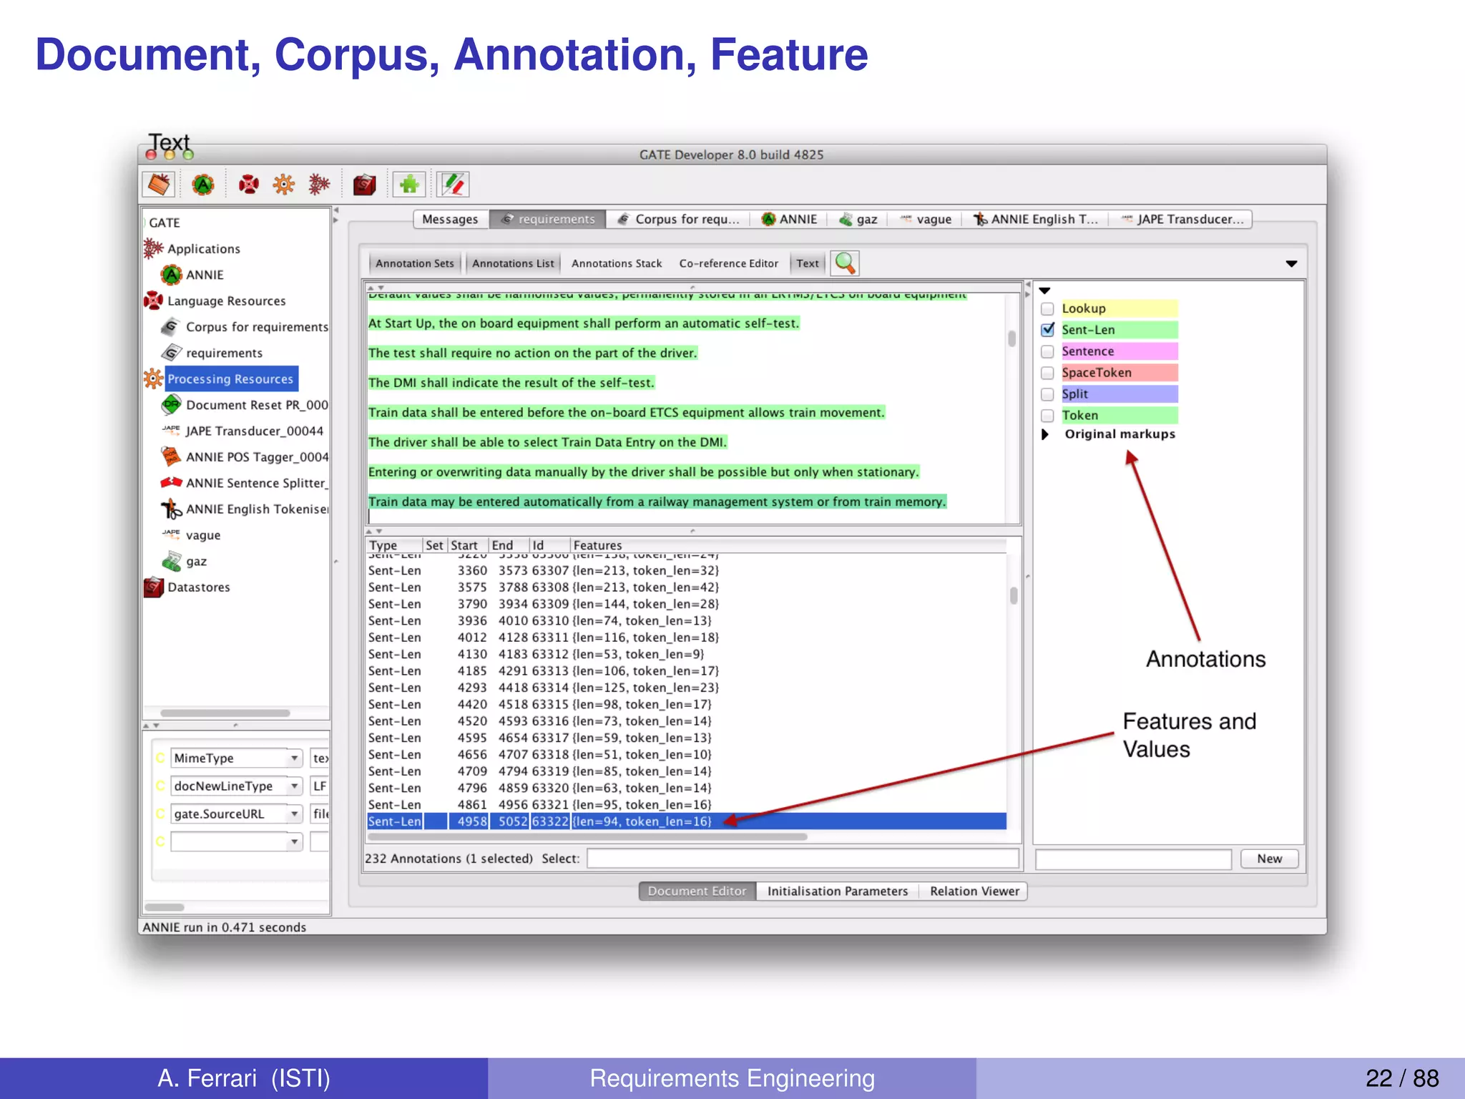
Task: Select ANNIE POS Tagger in tree
Action: coord(256,456)
